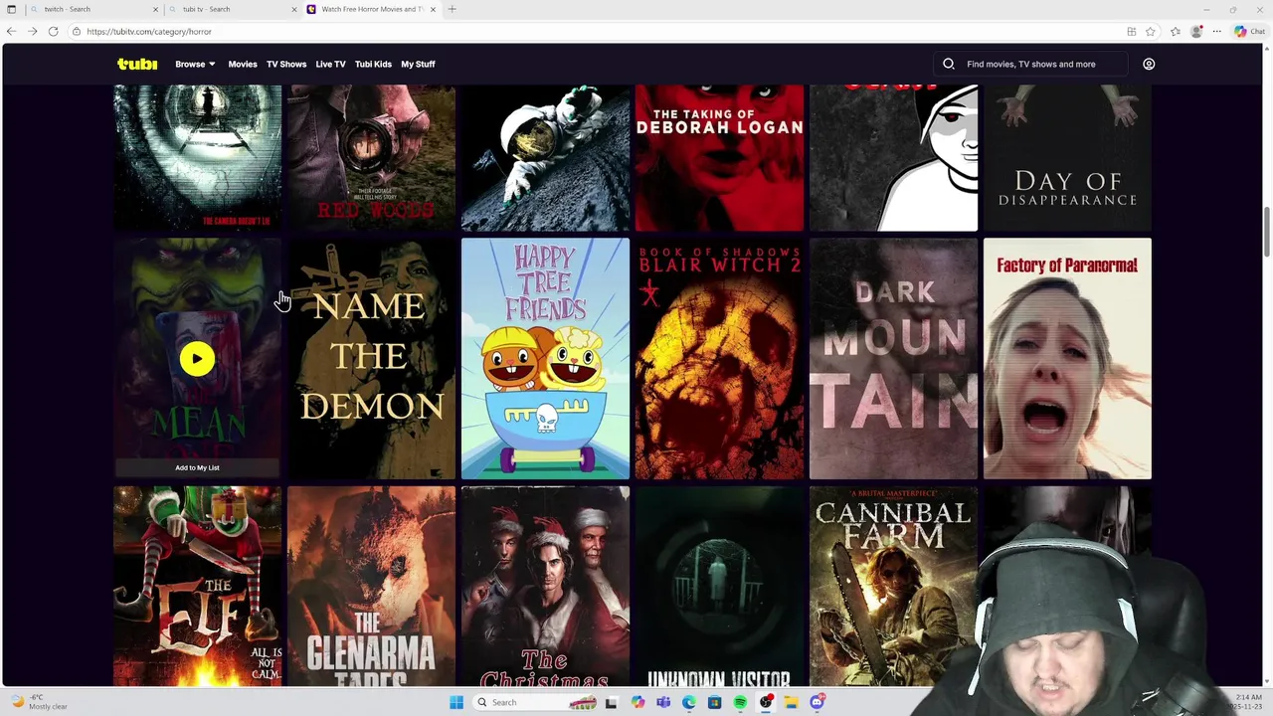Image resolution: width=1273 pixels, height=716 pixels.
Task: Open Microsoft Teams from the taskbar
Action: (x=663, y=702)
